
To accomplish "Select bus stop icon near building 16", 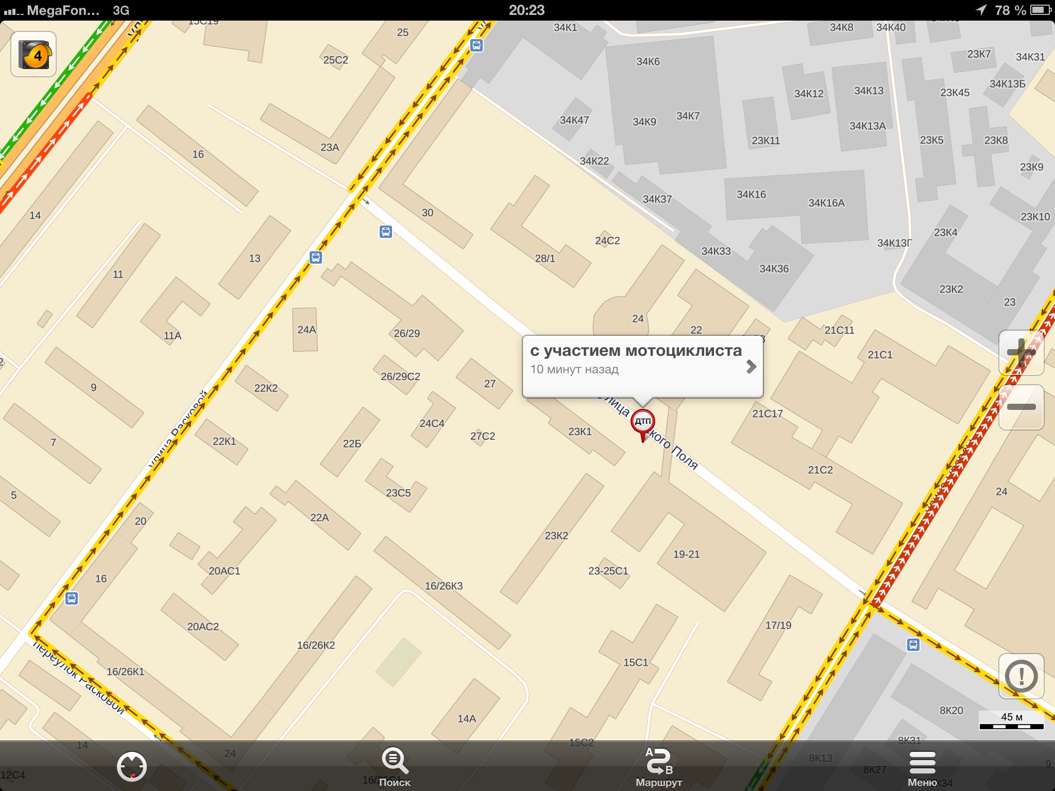I will click(x=72, y=598).
